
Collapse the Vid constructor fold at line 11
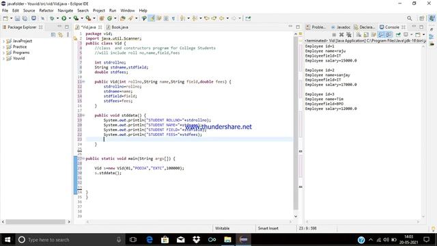click(83, 82)
